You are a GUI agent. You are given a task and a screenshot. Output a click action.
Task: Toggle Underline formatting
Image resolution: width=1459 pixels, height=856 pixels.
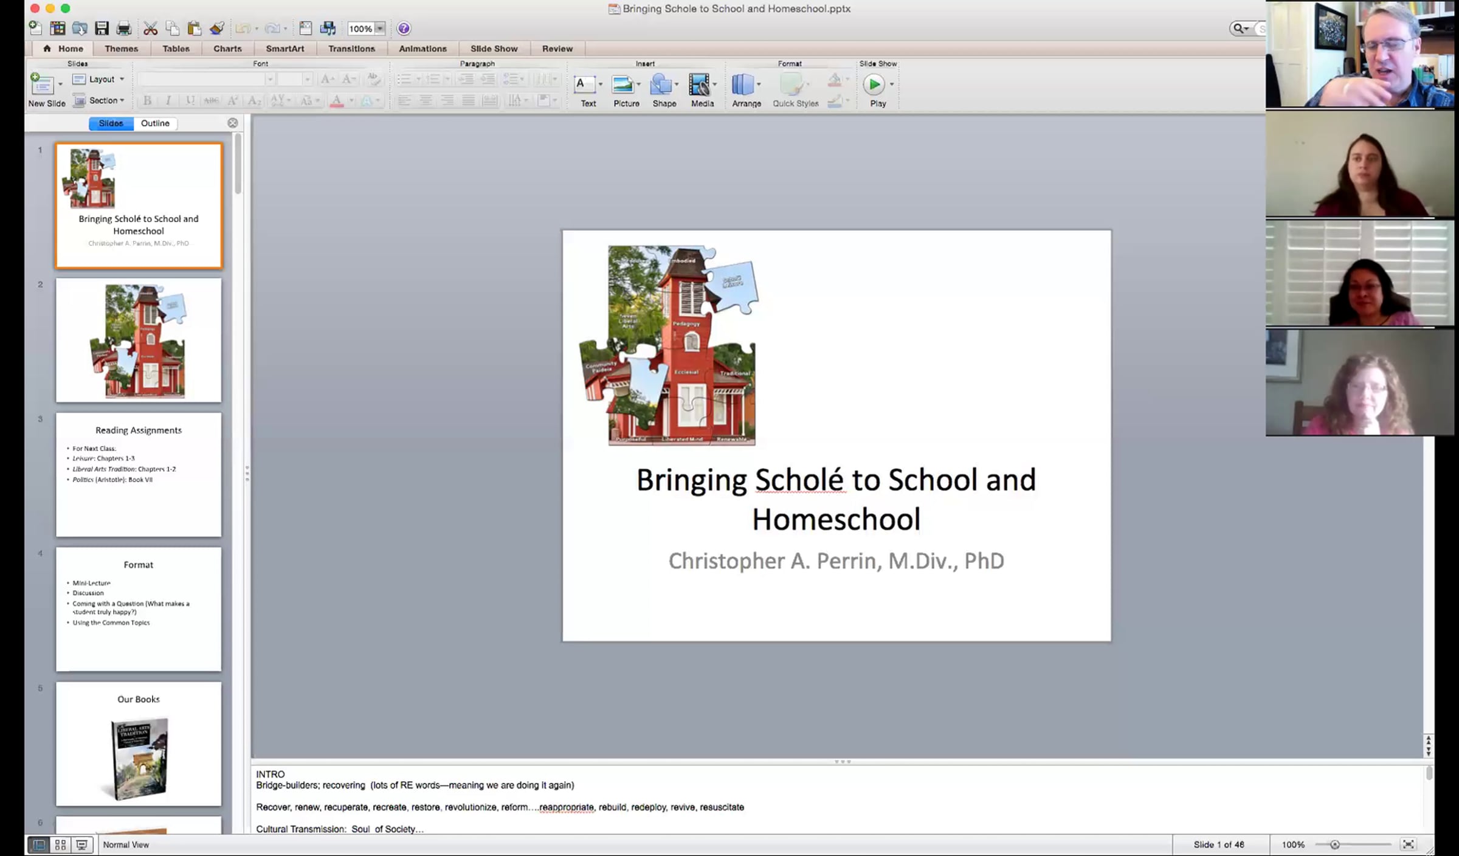190,100
